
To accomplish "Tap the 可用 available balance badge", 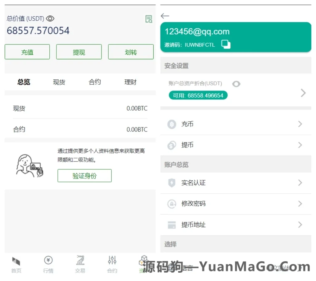I will click(x=197, y=95).
